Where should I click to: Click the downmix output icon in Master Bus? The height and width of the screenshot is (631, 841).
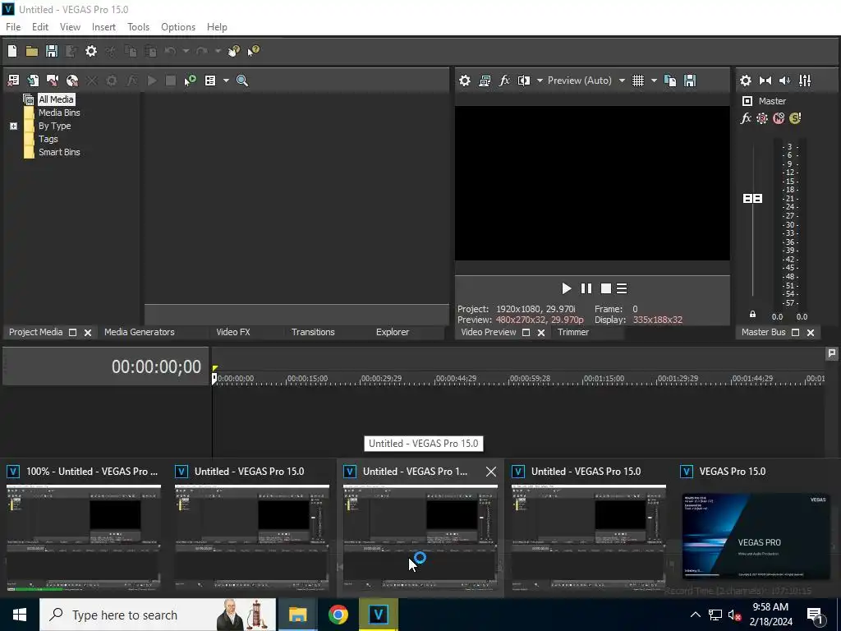pos(765,81)
